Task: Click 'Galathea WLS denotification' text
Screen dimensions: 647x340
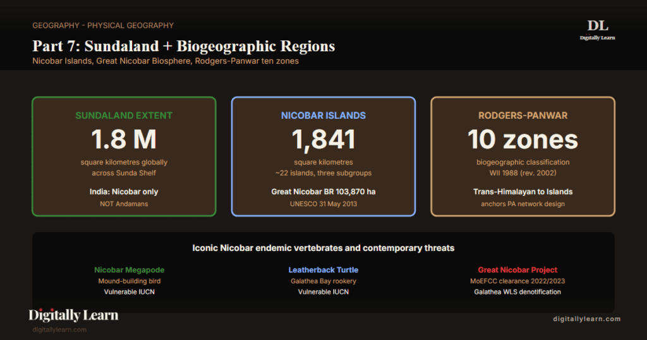Action: tap(517, 292)
